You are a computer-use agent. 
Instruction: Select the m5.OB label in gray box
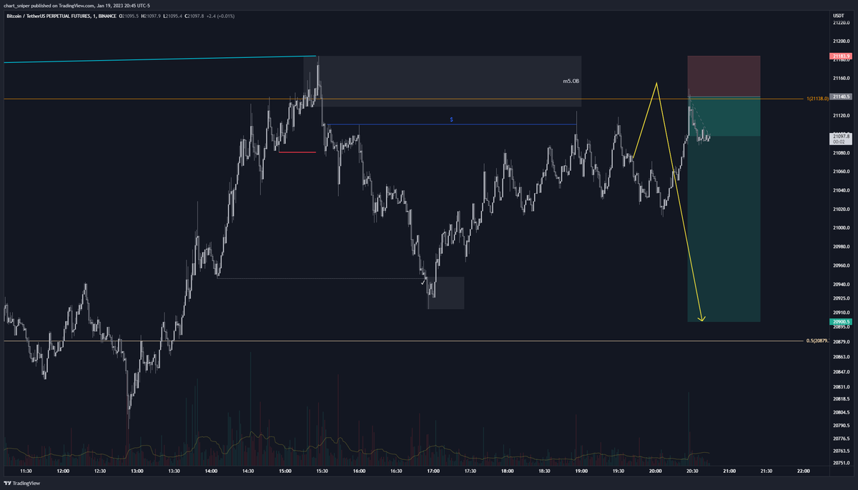571,82
